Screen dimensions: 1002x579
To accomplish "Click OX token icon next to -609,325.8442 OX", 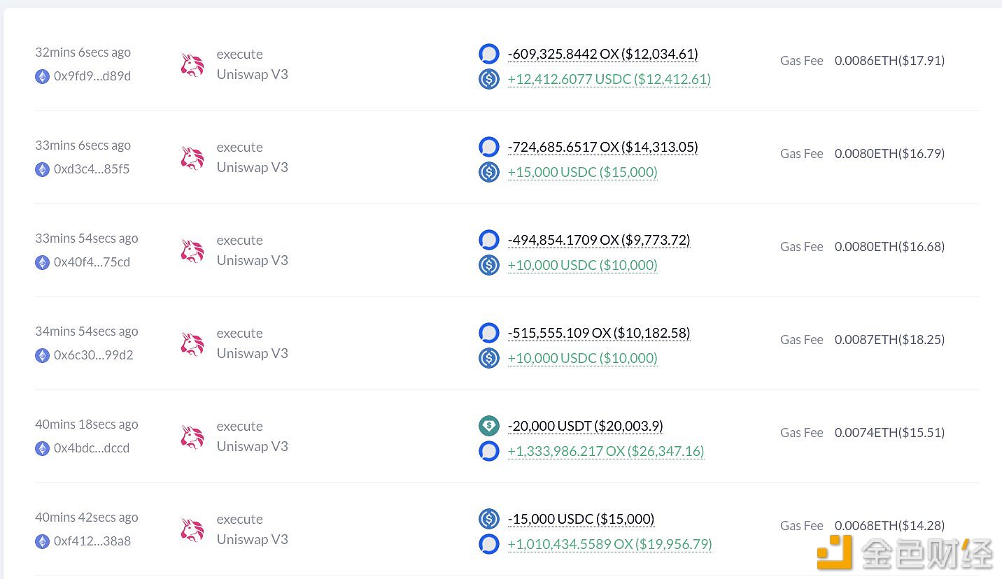I will tap(489, 54).
